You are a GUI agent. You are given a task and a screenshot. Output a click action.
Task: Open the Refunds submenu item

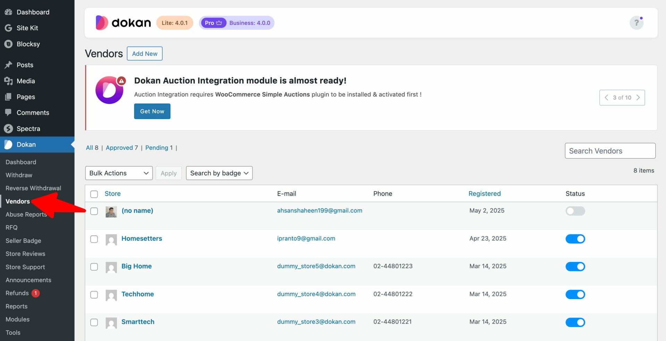17,293
